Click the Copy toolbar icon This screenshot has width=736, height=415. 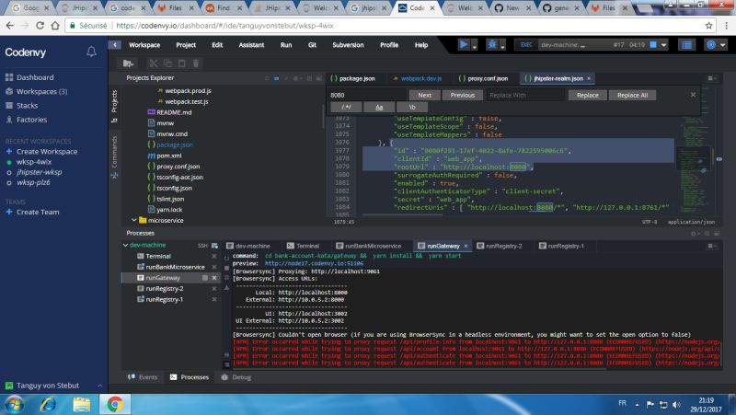(167, 63)
